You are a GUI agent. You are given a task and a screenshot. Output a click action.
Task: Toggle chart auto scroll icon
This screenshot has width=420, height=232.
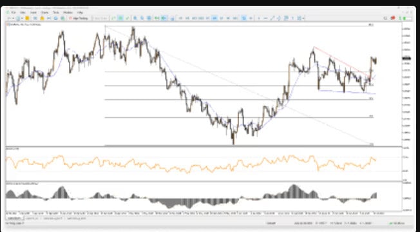[x=157, y=18]
